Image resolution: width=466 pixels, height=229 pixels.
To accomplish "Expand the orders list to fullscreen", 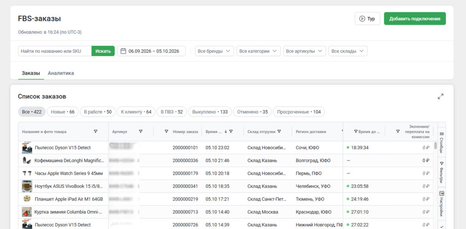I will coord(441,96).
